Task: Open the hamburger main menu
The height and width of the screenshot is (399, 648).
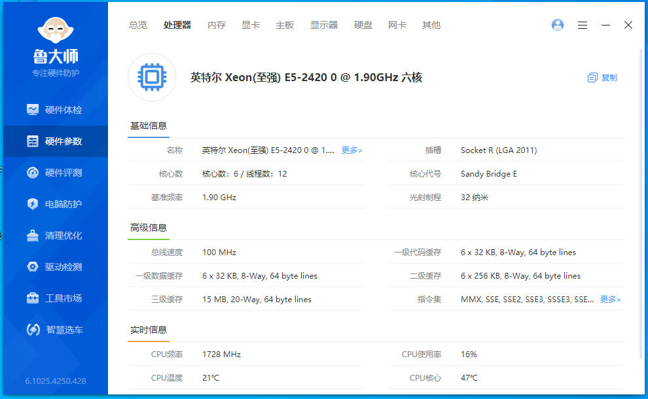Action: point(583,26)
